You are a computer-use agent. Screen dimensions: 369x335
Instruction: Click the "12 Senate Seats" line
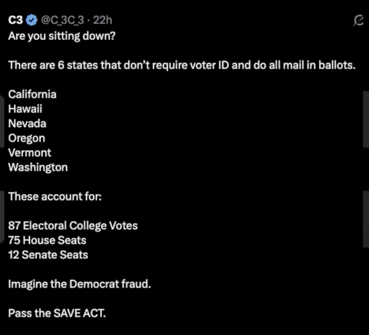[x=48, y=255]
